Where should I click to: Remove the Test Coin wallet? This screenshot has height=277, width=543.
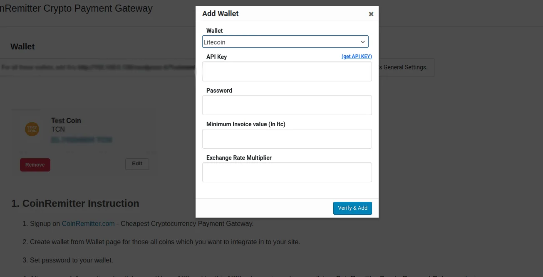tap(35, 165)
